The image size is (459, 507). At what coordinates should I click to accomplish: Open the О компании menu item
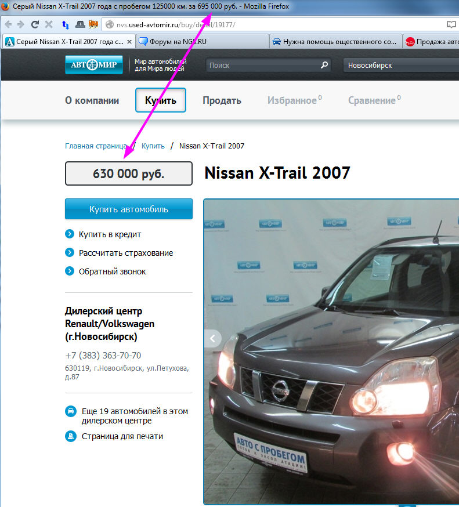click(92, 100)
